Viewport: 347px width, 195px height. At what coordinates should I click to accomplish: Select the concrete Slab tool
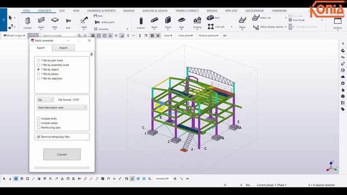[x=182, y=22]
